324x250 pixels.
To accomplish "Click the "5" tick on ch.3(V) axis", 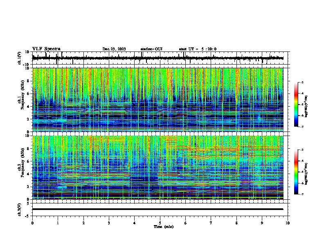I will click(x=29, y=203).
